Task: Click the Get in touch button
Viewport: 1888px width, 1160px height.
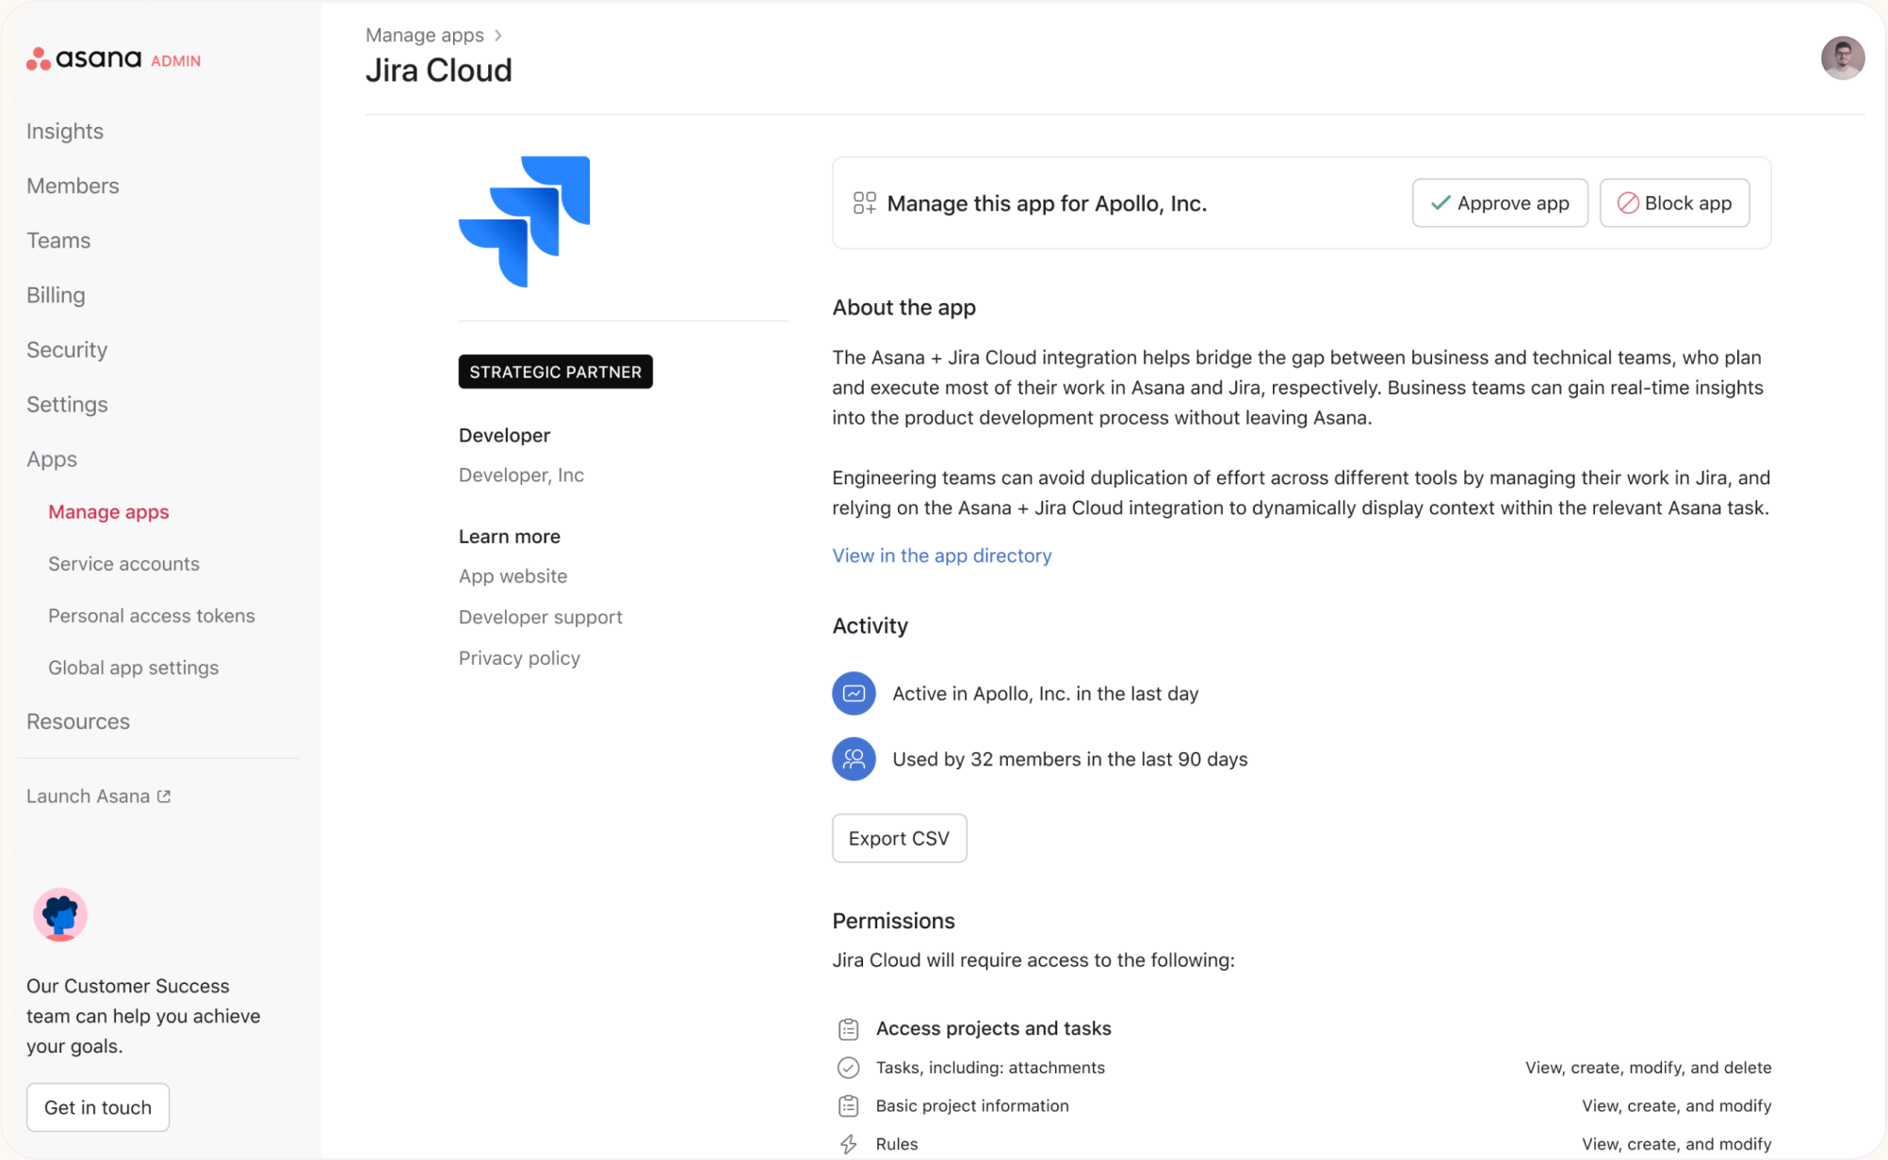Action: pyautogui.click(x=98, y=1107)
